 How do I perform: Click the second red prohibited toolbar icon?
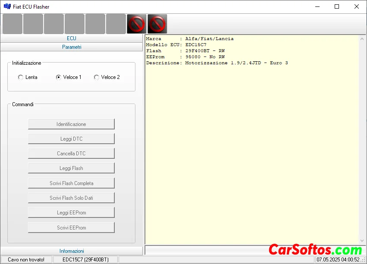pos(157,24)
